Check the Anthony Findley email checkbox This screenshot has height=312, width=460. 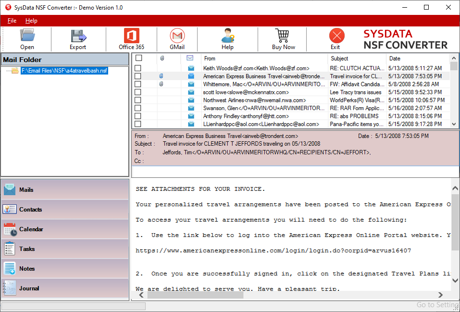137,116
